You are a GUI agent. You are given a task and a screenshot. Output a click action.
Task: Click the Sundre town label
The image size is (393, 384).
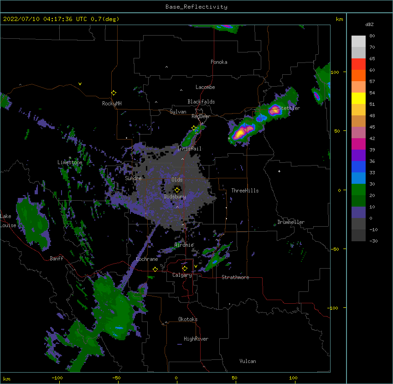tap(133, 178)
